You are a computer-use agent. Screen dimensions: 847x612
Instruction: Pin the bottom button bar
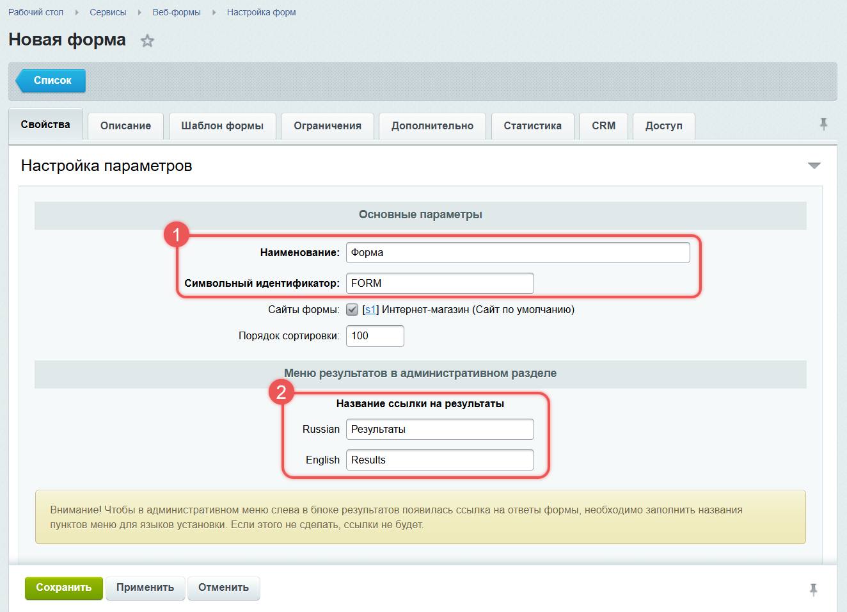coord(813,590)
